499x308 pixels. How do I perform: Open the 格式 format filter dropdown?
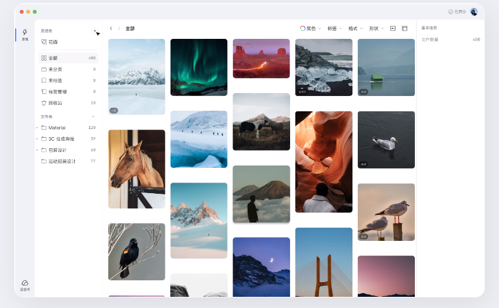(355, 28)
